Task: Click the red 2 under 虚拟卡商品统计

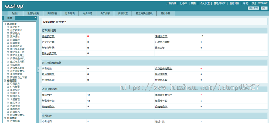Action: [201, 95]
